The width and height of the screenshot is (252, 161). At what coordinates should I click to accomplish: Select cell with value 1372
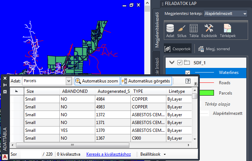[x=113, y=115]
